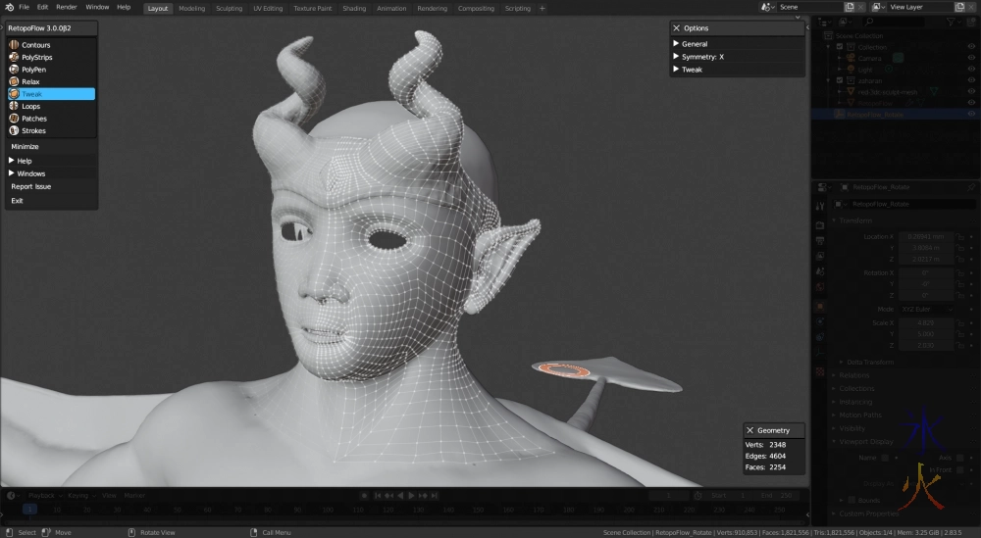Expand the Windows section in RetopoFlow panel

click(30, 173)
